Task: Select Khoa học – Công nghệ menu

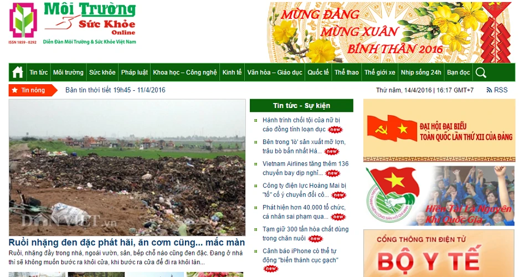Action: point(184,72)
